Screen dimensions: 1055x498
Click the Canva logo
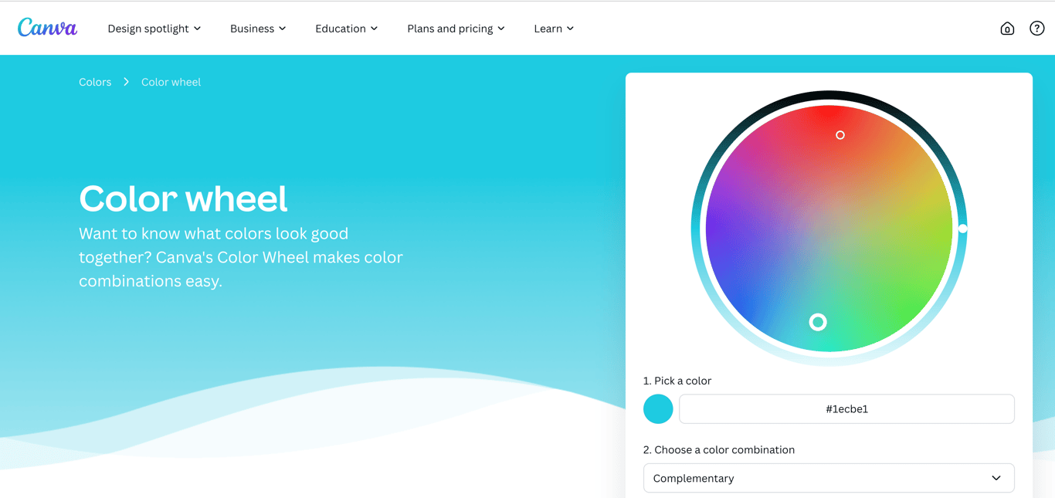(47, 28)
